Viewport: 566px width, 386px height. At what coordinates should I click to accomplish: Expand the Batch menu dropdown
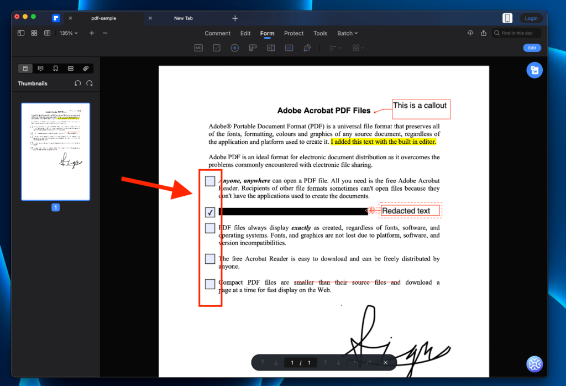pos(347,33)
